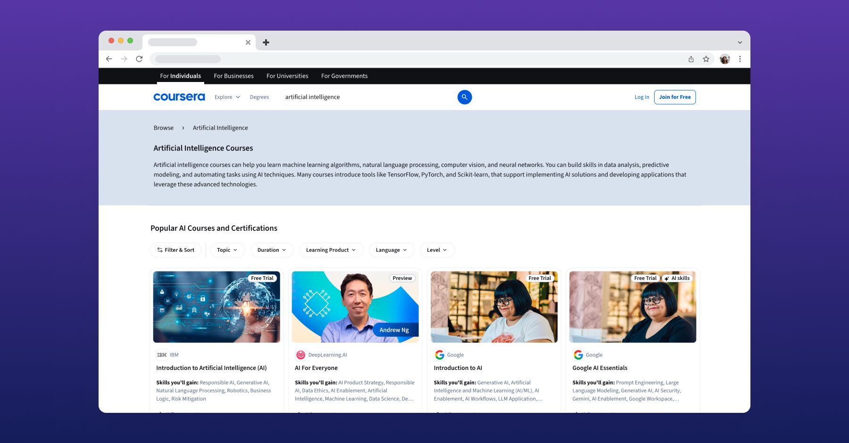Click the Join for Free button

click(x=674, y=97)
